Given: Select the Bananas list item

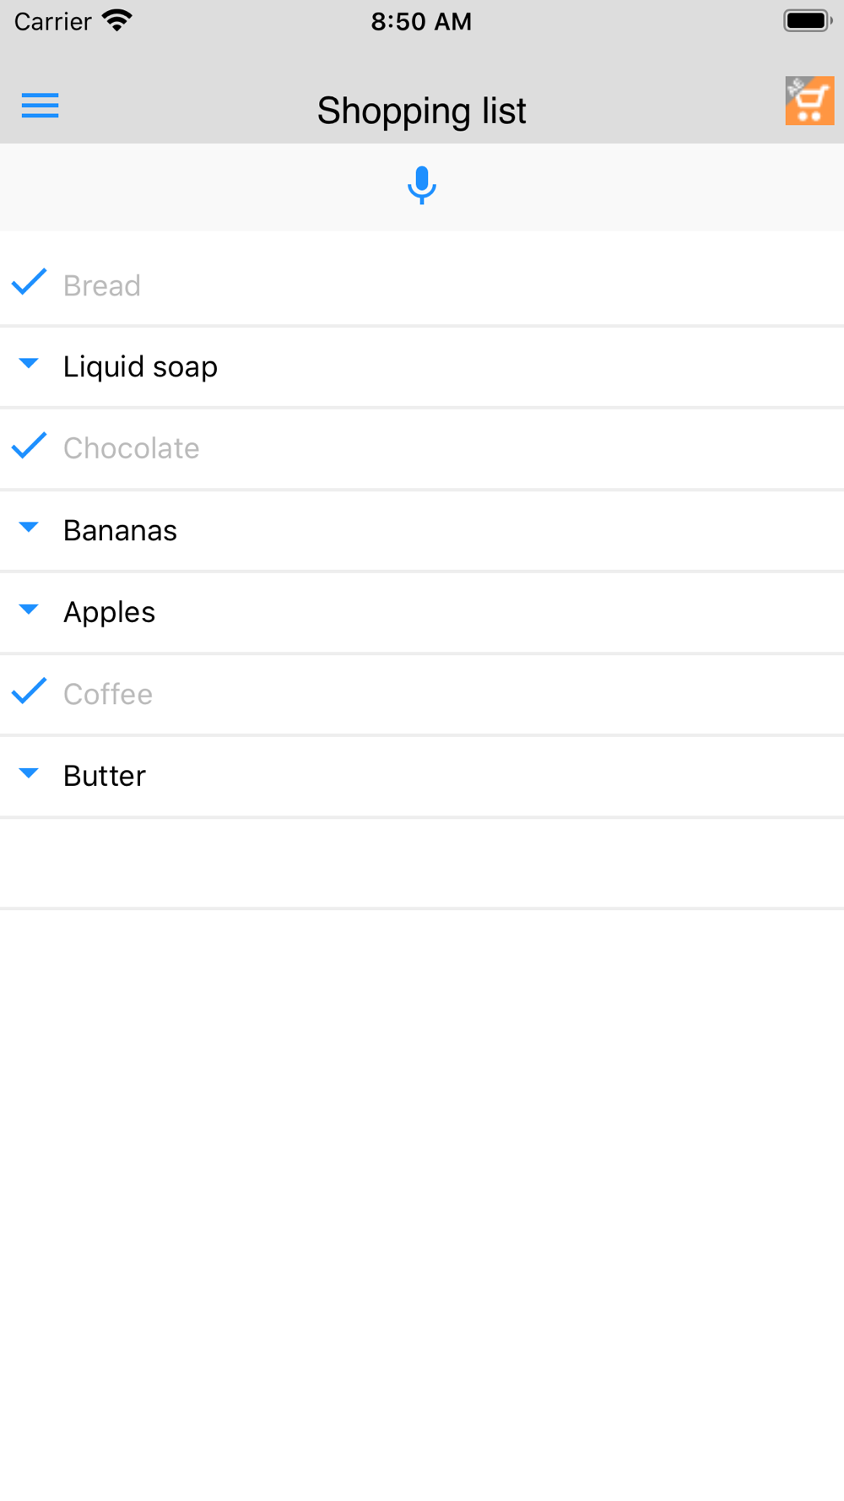Looking at the screenshot, I should [x=422, y=531].
